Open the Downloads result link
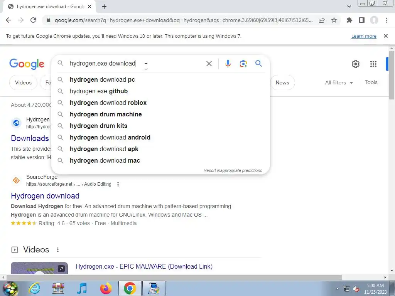The width and height of the screenshot is (395, 296). 30,138
